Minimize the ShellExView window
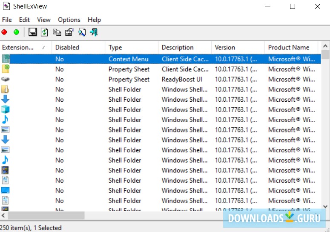This screenshot has width=330, height=232. [x=268, y=6]
